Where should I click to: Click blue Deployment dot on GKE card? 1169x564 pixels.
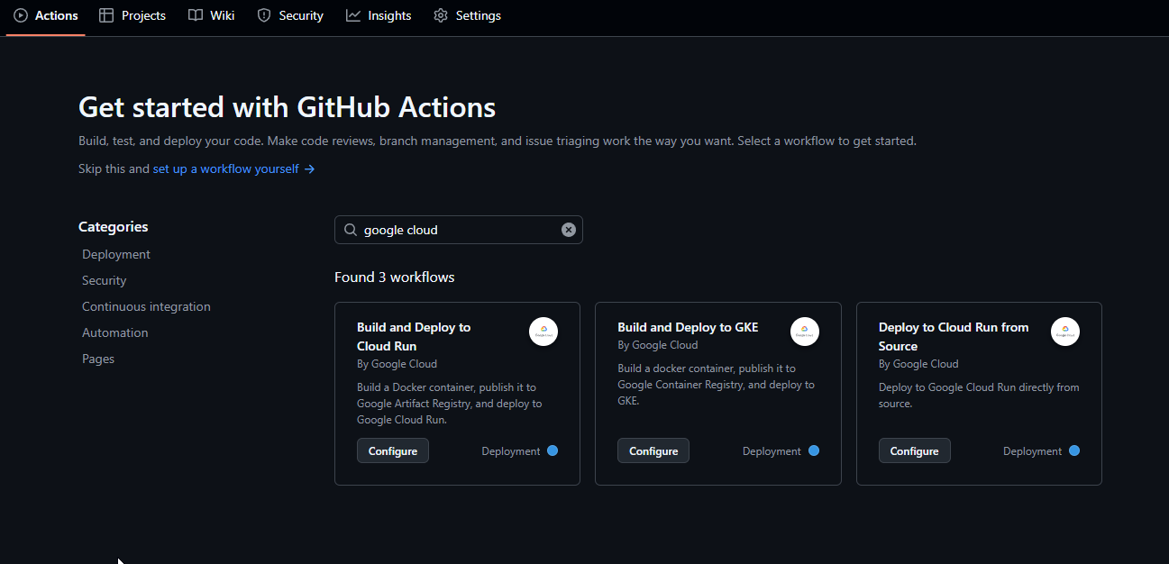pos(814,450)
